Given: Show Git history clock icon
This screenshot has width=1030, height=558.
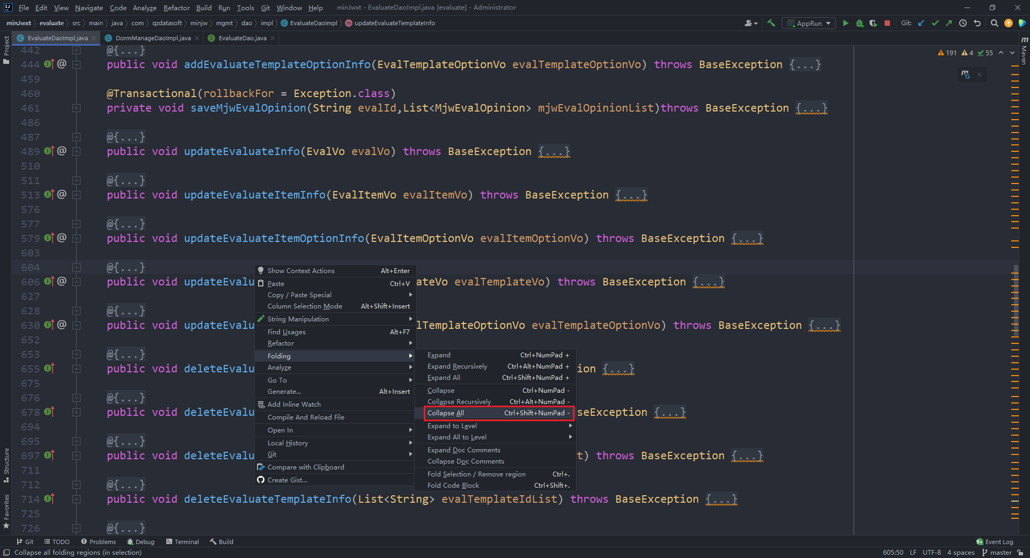Looking at the screenshot, I should (x=963, y=23).
